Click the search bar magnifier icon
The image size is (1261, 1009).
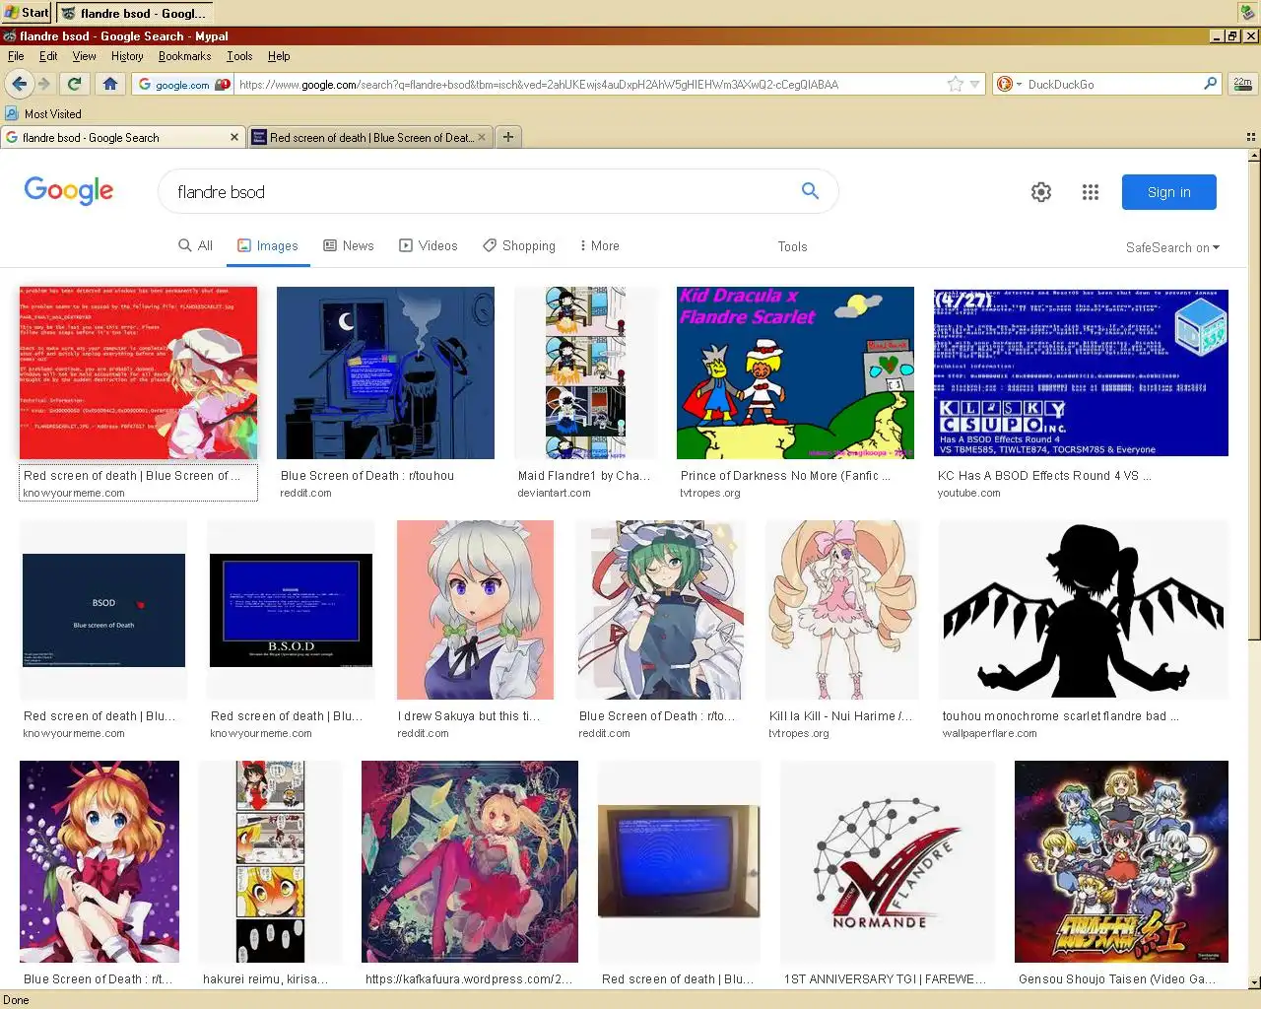pos(1210,84)
